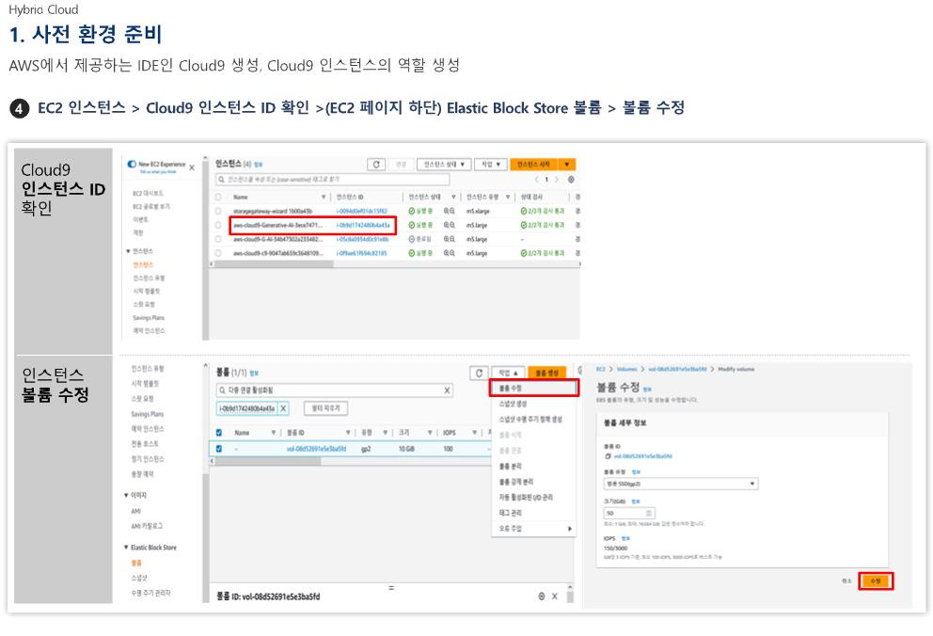Viewport: 933px width, 636px height.
Task: Collapse the 이미지 sidebar section
Action: point(126,495)
